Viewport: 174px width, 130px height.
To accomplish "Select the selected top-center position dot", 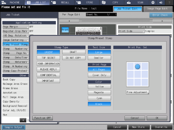I will click(x=137, y=67).
